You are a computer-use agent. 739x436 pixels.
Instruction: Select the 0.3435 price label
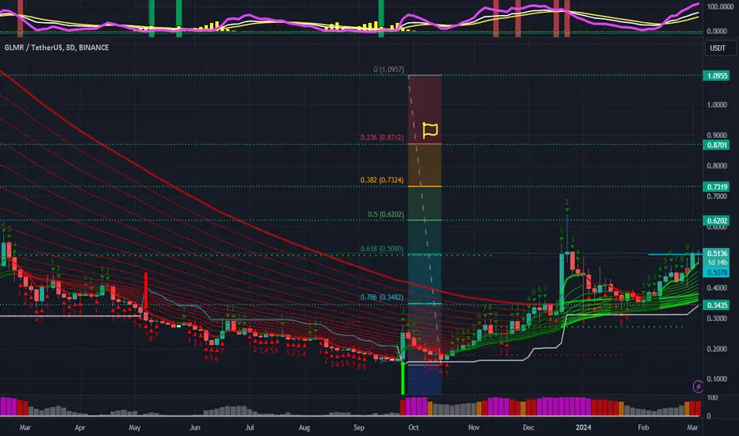click(716, 305)
